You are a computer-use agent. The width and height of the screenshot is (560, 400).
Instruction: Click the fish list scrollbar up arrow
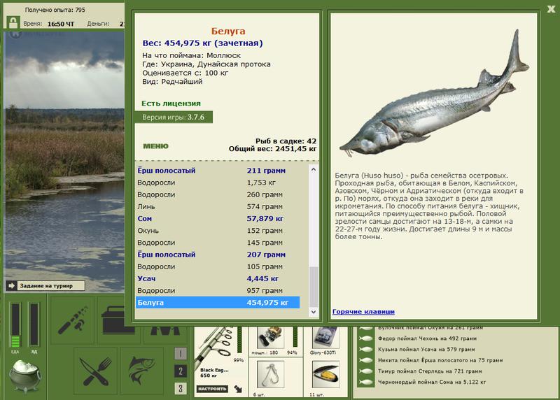coord(313,169)
